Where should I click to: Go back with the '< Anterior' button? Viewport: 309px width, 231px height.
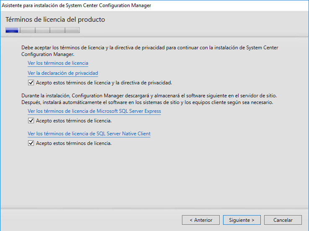pyautogui.click(x=201, y=220)
